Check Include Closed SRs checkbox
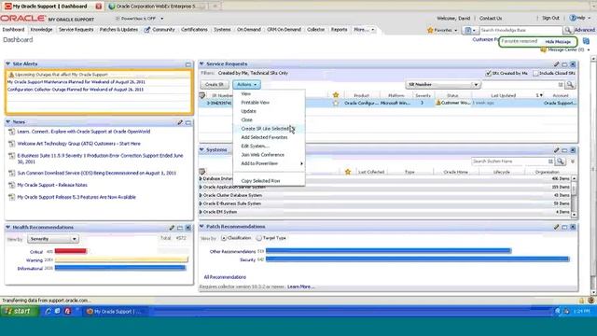The width and height of the screenshot is (597, 336). coord(535,73)
